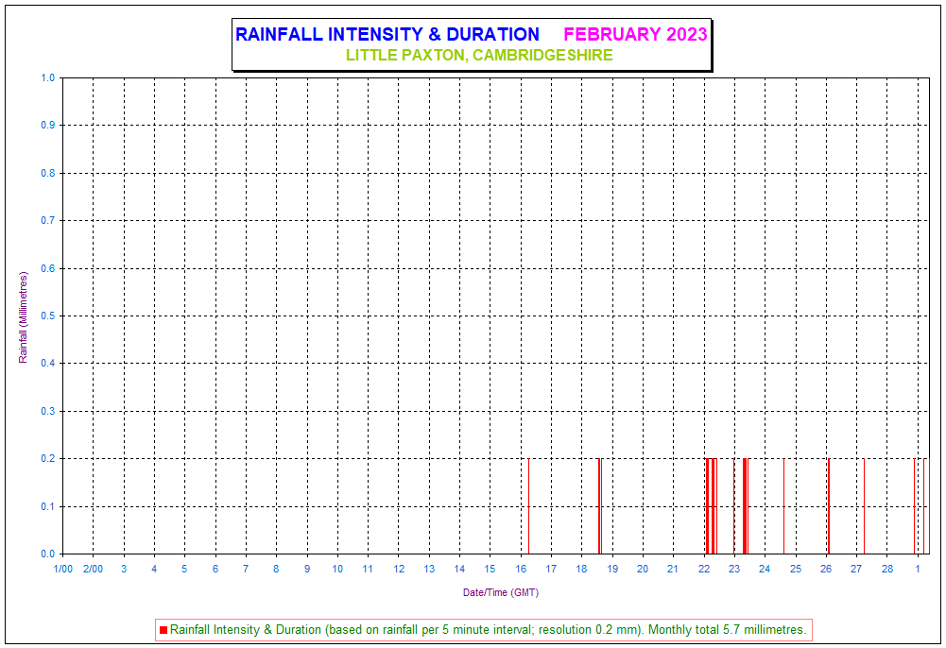Click the y-axis value 0.4

47,364
